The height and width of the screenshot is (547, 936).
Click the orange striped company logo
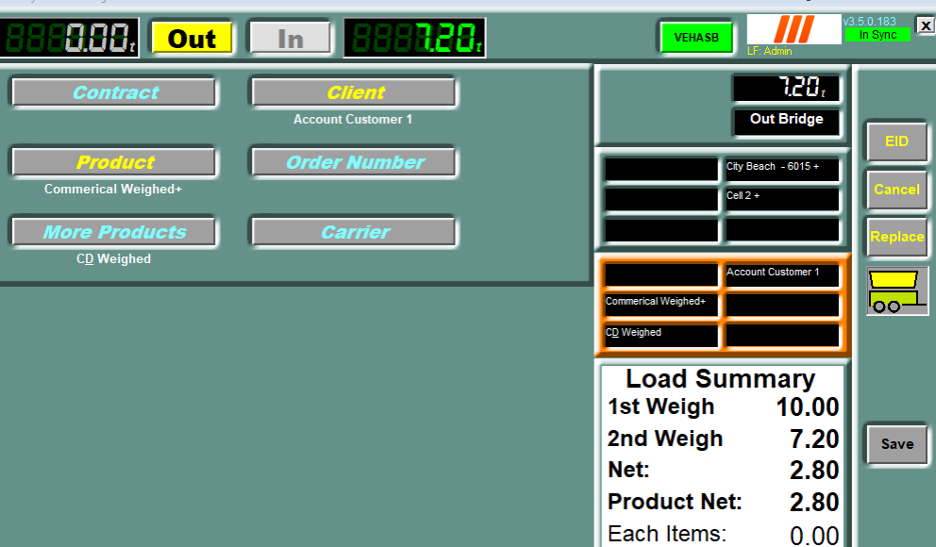click(x=793, y=29)
